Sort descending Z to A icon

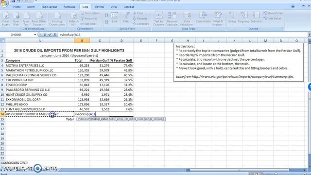(107, 22)
